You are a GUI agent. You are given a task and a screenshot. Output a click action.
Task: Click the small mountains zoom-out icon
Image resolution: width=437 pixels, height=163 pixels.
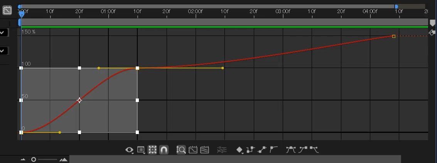[x=23, y=160]
